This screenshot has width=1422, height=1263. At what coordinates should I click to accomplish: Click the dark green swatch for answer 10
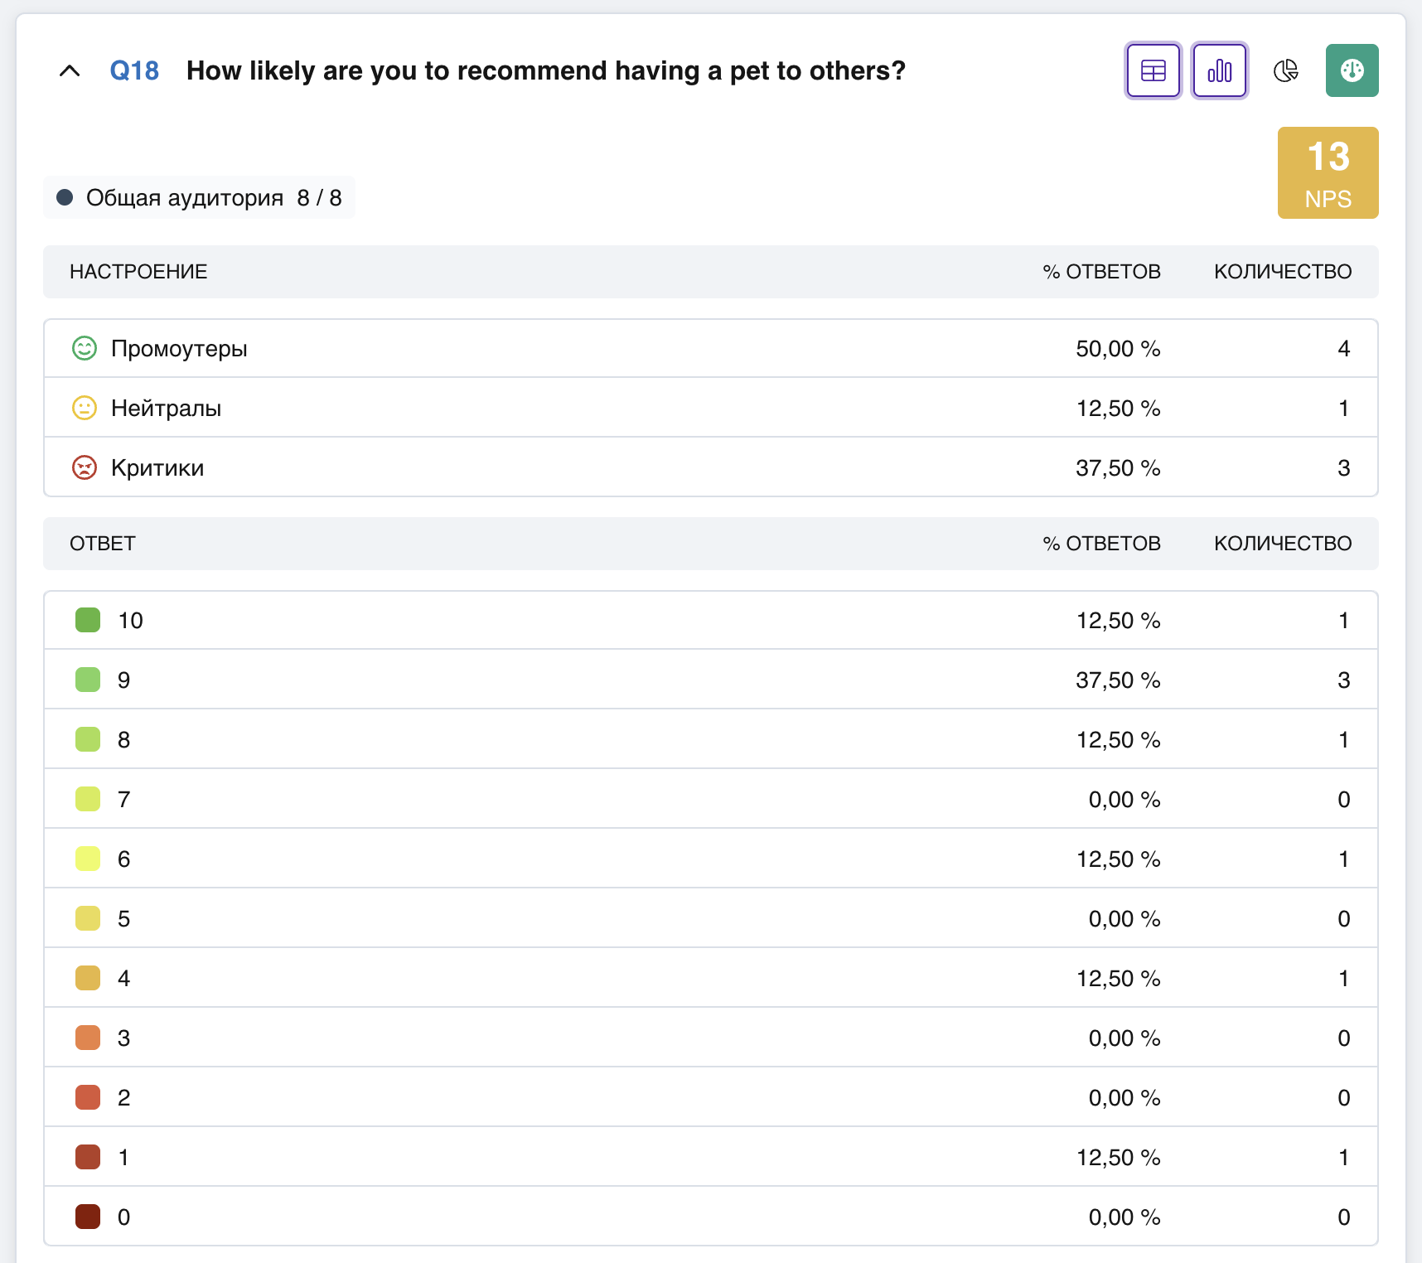point(88,620)
